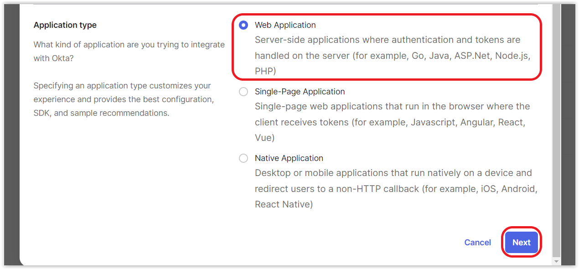
Task: Click the dialog's vertical scrollbar thumb
Action: (x=556, y=130)
